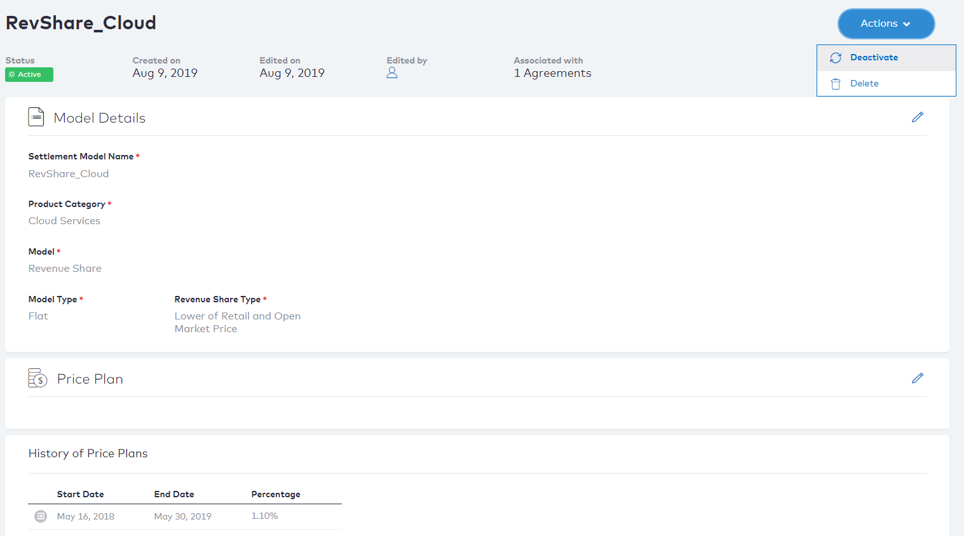Click the Percentage column header

coord(276,494)
